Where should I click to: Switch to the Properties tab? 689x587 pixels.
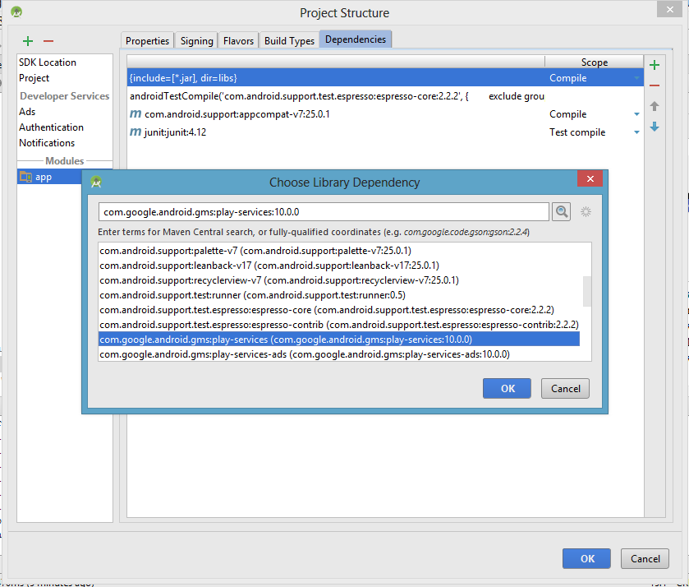coord(147,40)
